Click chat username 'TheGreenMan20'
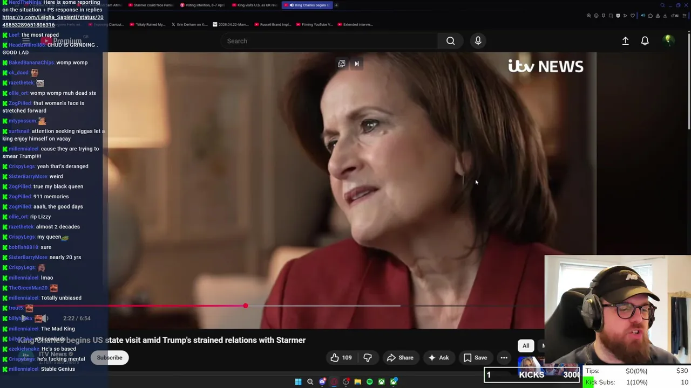The image size is (691, 388). point(28,288)
